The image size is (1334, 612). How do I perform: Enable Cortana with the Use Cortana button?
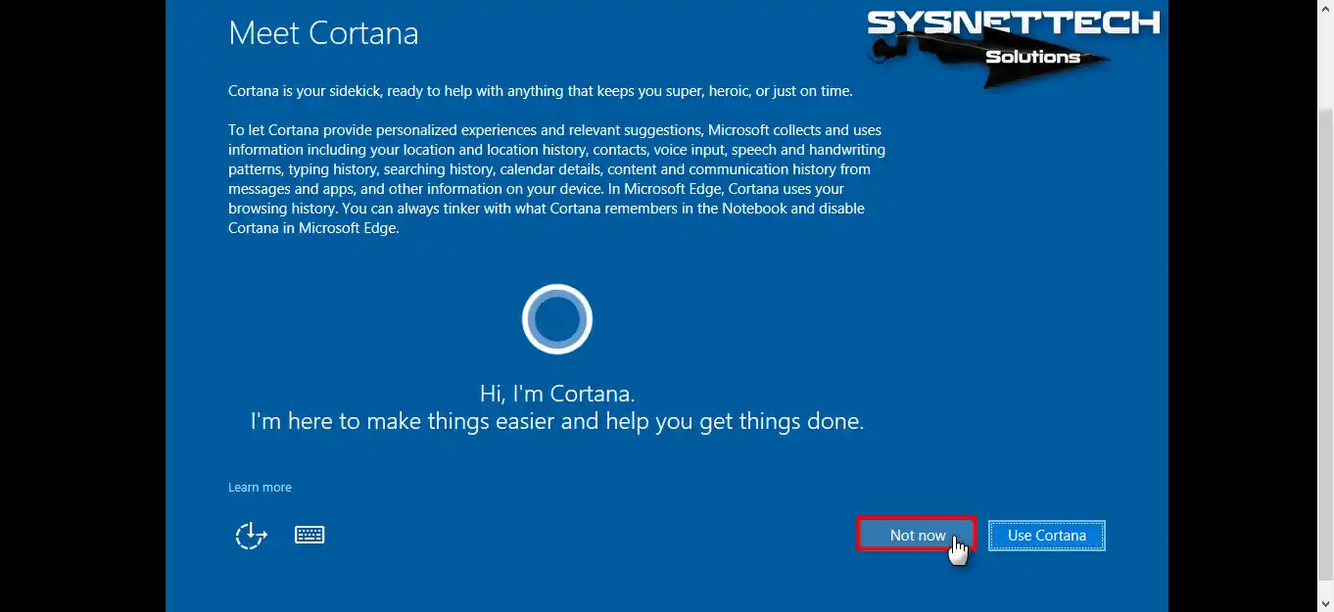[x=1046, y=535]
